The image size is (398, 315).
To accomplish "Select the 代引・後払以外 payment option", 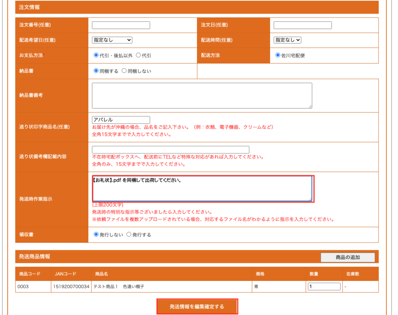I will (x=96, y=55).
